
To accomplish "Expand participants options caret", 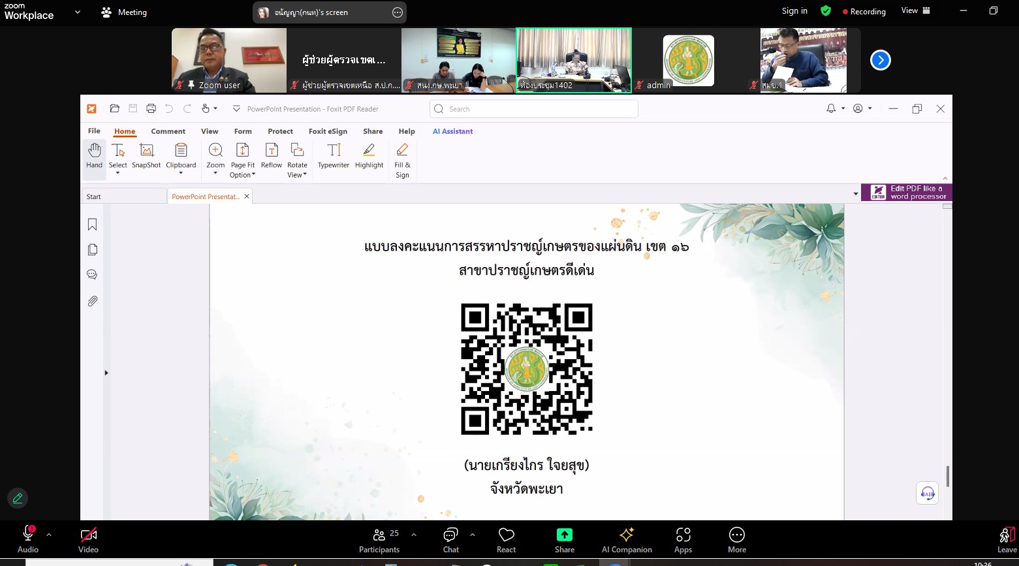I will tap(414, 535).
